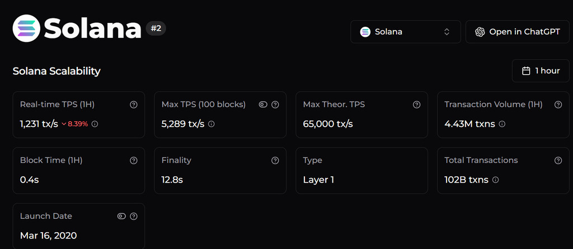
Task: Toggle the switch on Launch Date card
Action: [121, 216]
